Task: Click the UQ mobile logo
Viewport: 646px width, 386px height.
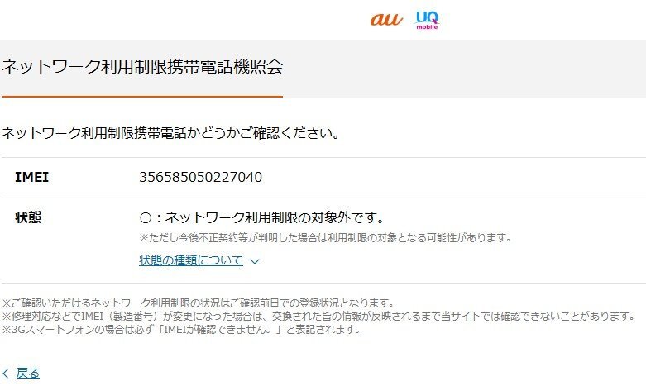Action: pyautogui.click(x=427, y=20)
